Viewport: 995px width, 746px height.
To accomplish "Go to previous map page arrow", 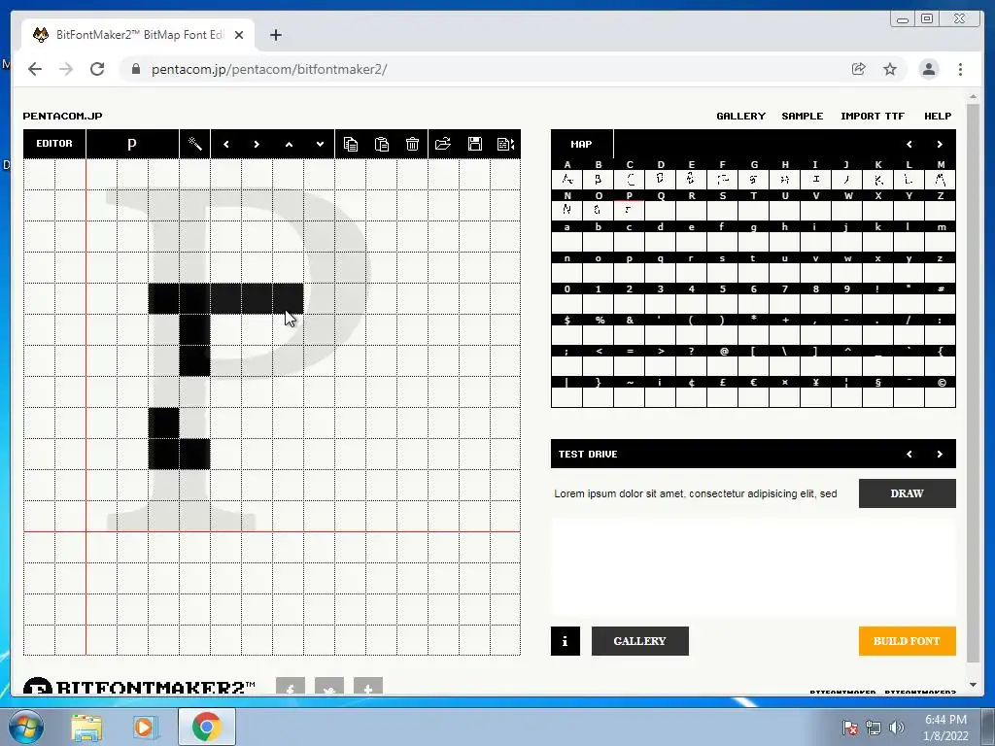I will [909, 144].
